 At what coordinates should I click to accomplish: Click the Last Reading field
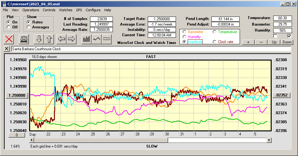coord(102,24)
